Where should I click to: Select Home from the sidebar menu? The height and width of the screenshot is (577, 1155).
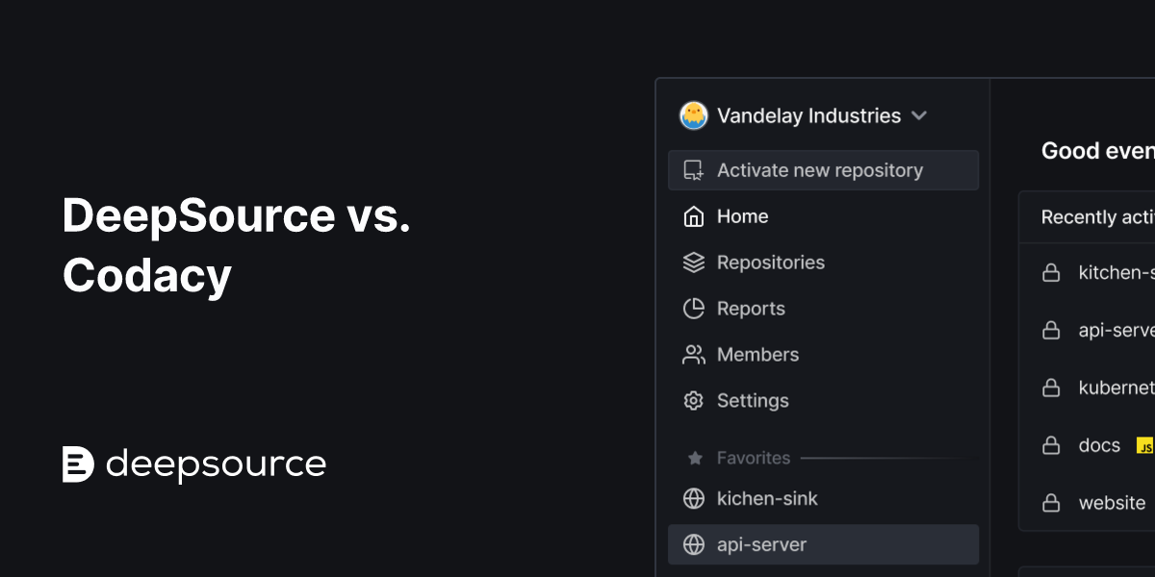(x=742, y=216)
